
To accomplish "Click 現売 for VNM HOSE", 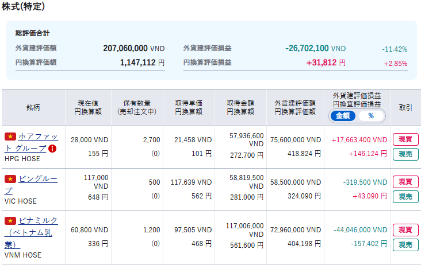I will (x=405, y=245).
